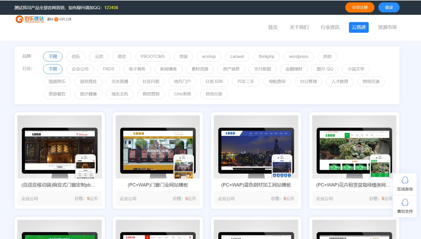This screenshot has width=421, height=239.
Task: Select industry filter 不限
Action: point(53,69)
